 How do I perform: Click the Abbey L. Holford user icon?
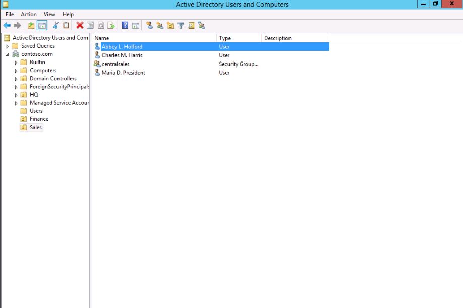tap(97, 46)
